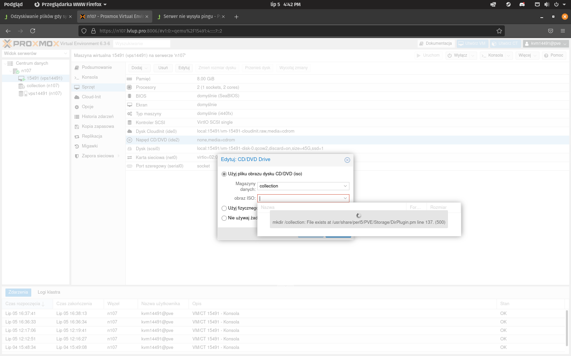This screenshot has height=356, width=571.
Task: Open a new browser tab
Action: point(237,17)
